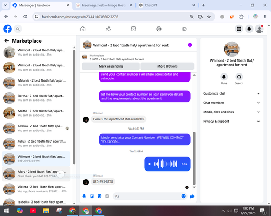Attach a file using the photo icon
This screenshot has height=216, width=271.
pos(92,196)
